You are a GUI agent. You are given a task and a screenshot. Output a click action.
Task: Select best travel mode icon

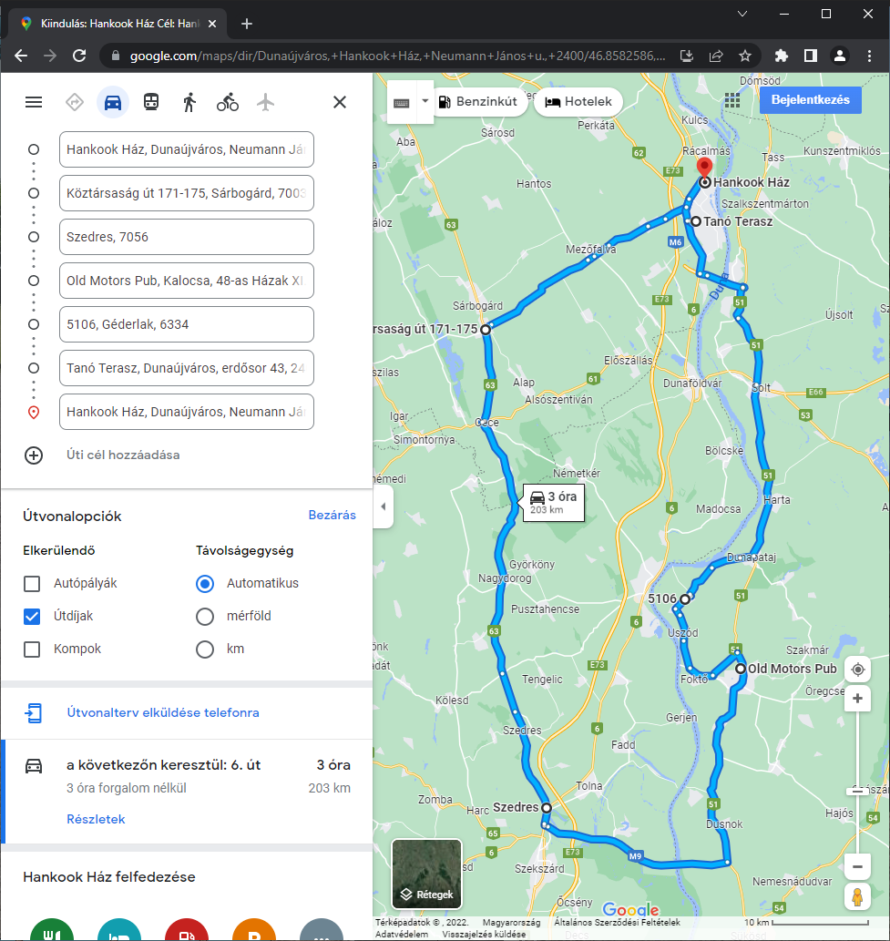coord(75,102)
